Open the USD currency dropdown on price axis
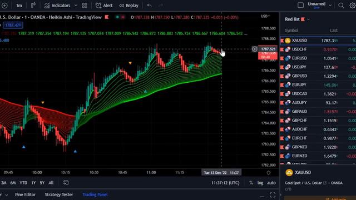 tap(265, 16)
